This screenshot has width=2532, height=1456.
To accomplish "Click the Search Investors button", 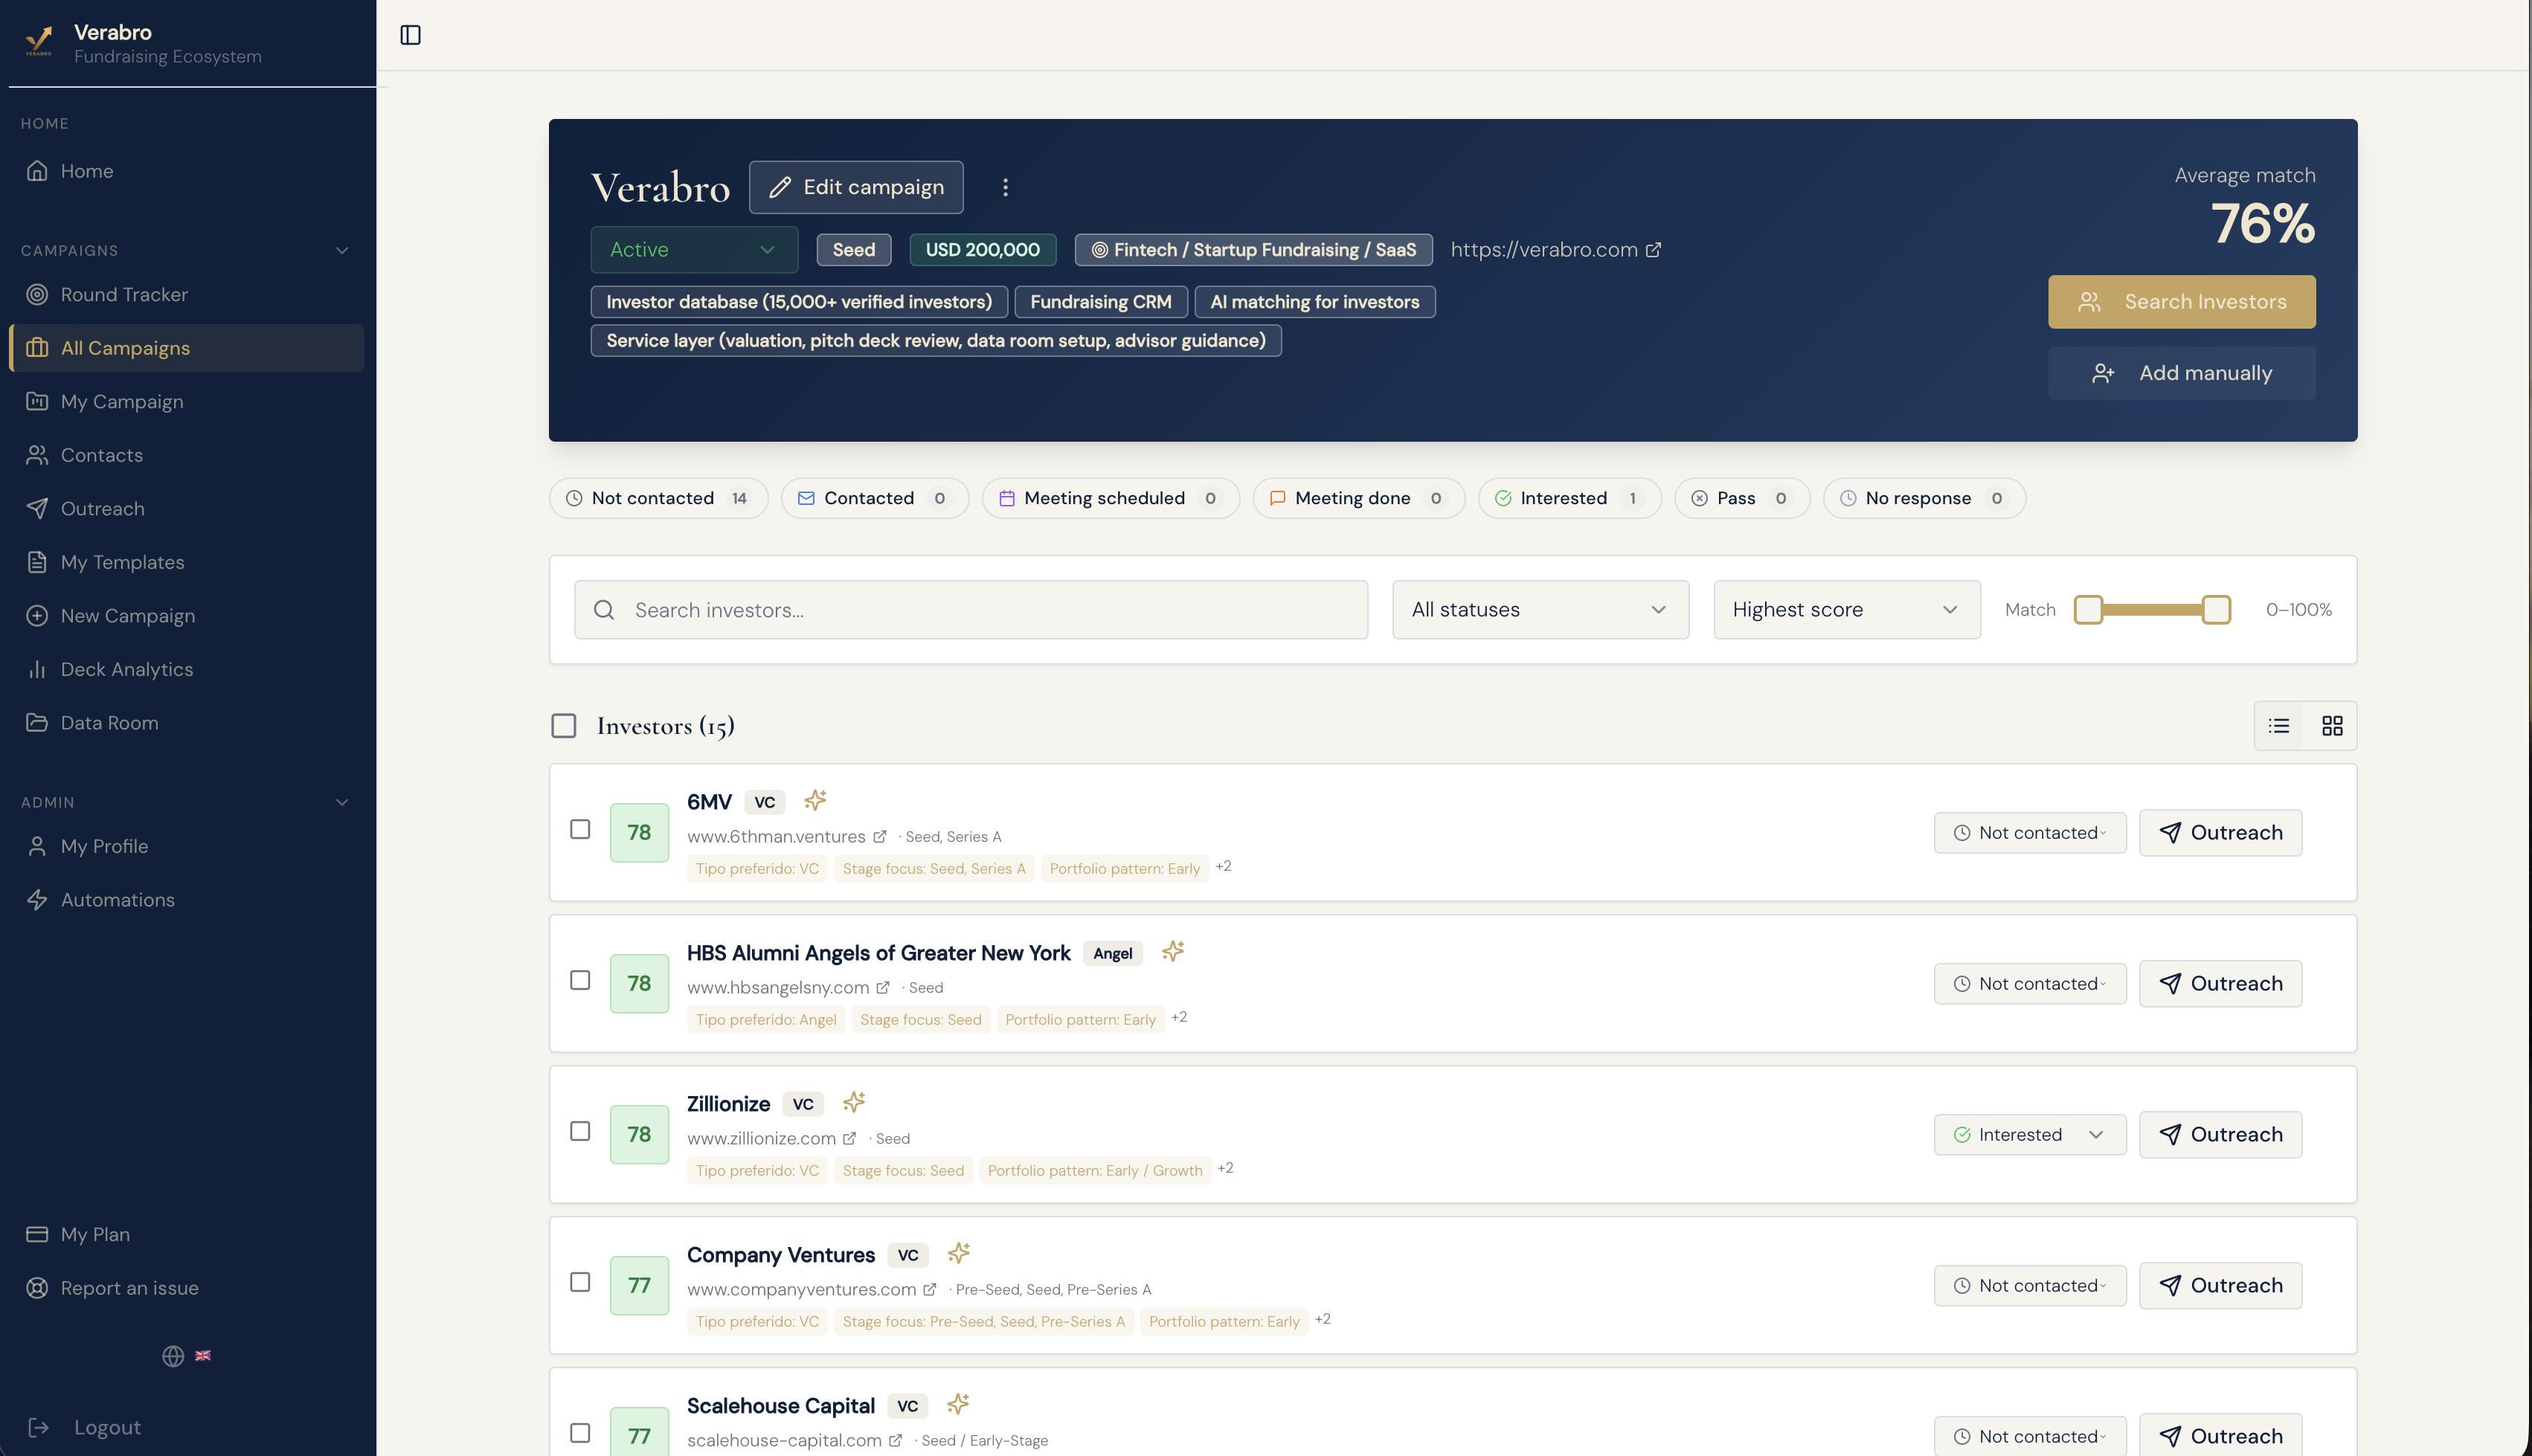I will (x=2181, y=302).
